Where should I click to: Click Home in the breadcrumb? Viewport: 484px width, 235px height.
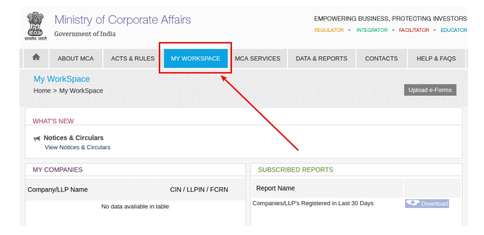(42, 91)
